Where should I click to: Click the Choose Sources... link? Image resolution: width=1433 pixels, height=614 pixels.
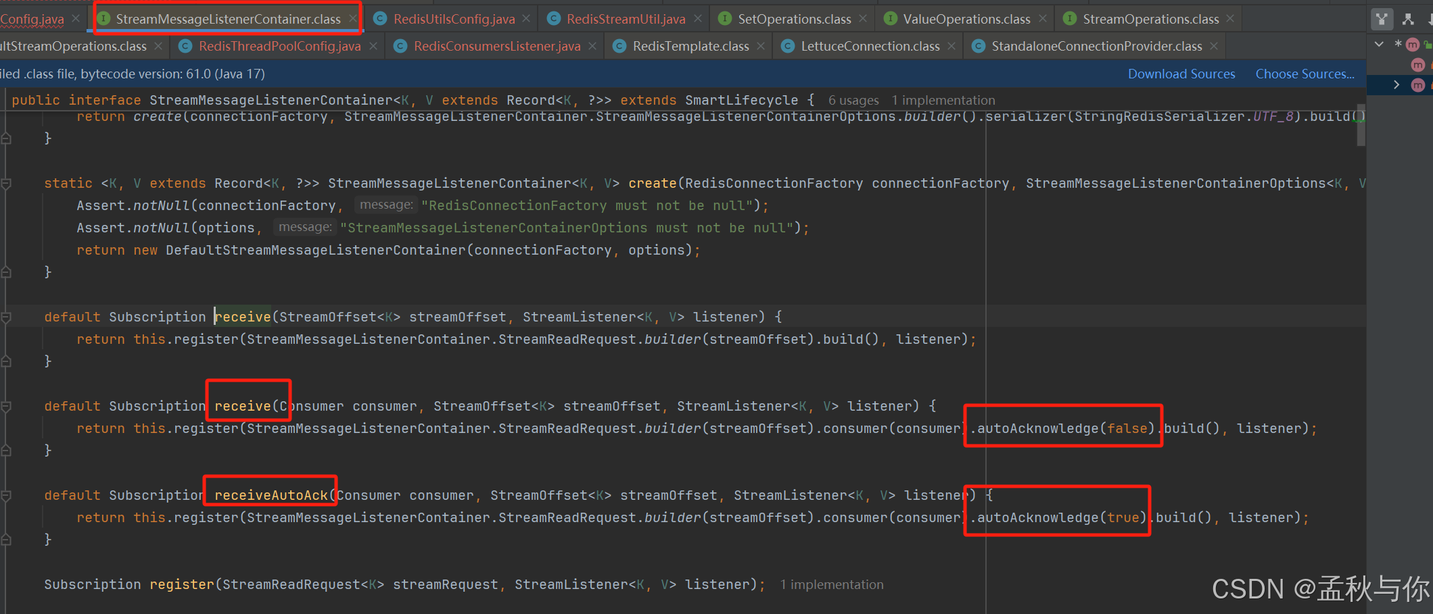click(x=1305, y=74)
